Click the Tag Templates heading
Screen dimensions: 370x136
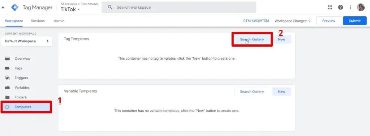(x=77, y=39)
